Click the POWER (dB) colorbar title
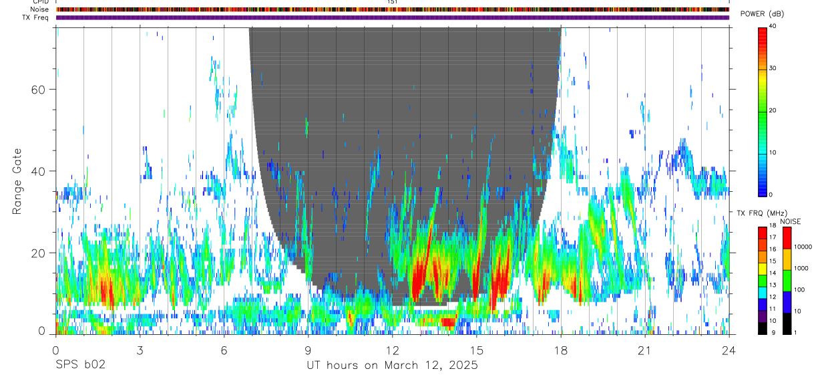The height and width of the screenshot is (379, 820). tap(762, 14)
